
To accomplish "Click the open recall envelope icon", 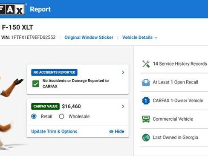I will tap(146, 82).
